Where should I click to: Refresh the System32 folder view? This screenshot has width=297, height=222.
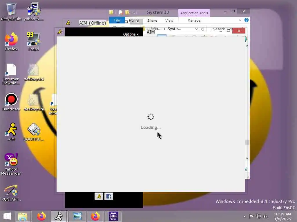[203, 29]
